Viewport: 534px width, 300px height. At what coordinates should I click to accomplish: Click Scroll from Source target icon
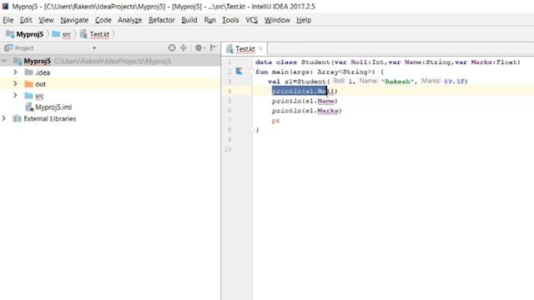tap(172, 48)
